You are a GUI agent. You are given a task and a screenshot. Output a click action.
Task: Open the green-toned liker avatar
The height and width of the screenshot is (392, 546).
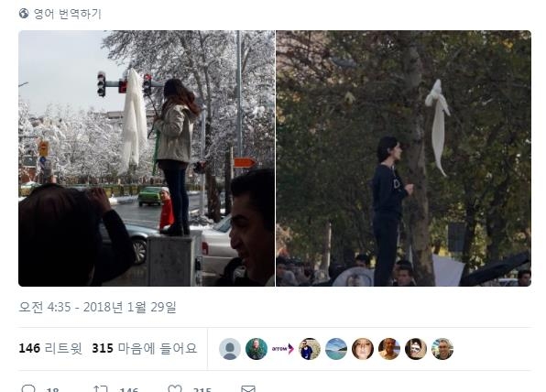coord(257,348)
